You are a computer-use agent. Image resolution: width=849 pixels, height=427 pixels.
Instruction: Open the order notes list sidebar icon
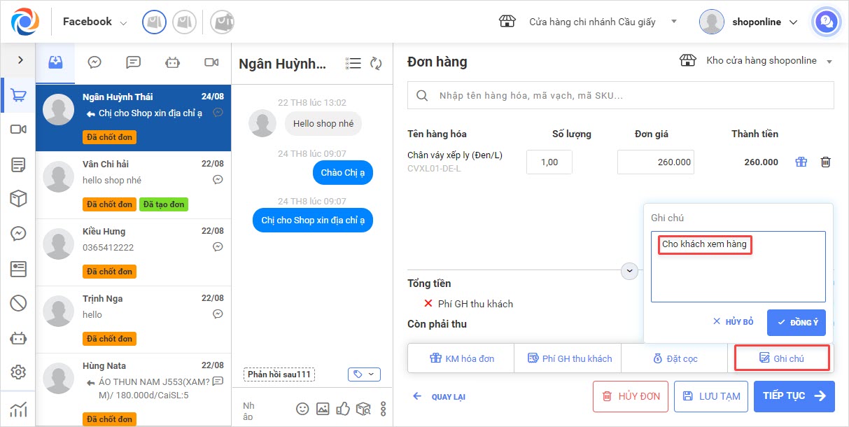[19, 165]
